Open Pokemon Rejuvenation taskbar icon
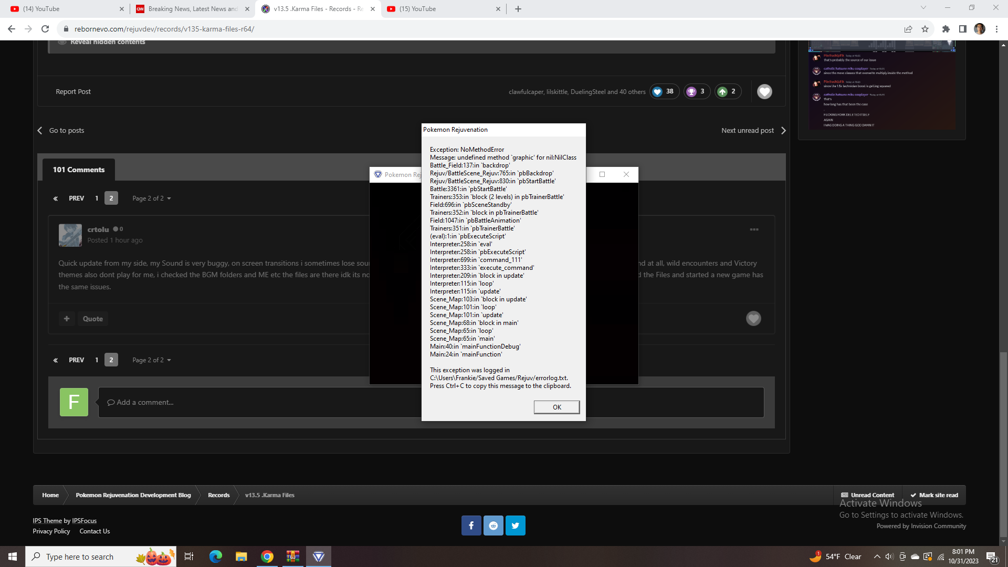This screenshot has height=567, width=1008. tap(319, 556)
